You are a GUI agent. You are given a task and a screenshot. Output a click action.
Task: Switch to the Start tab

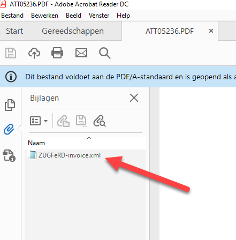pos(14,31)
